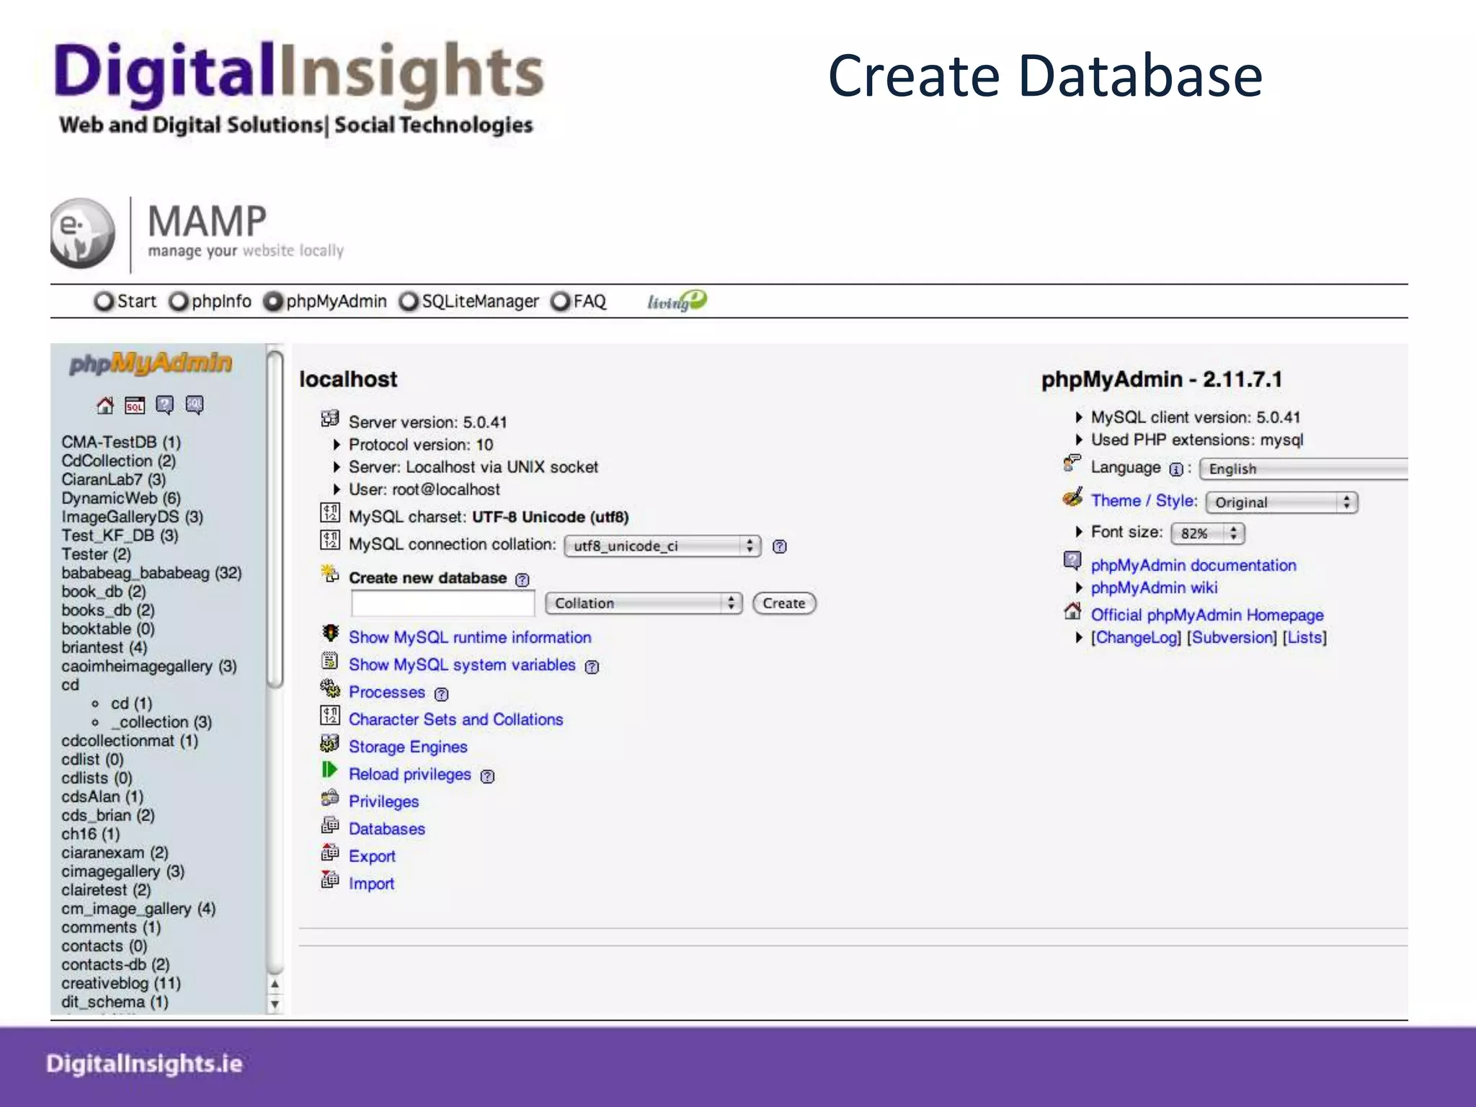Click the Official Homepage house icon
1476x1107 pixels.
pyautogui.click(x=1072, y=611)
